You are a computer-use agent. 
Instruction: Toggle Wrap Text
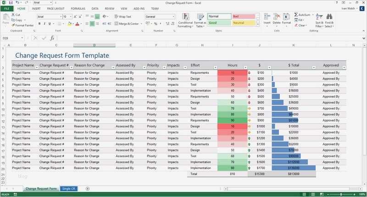tap(122, 16)
